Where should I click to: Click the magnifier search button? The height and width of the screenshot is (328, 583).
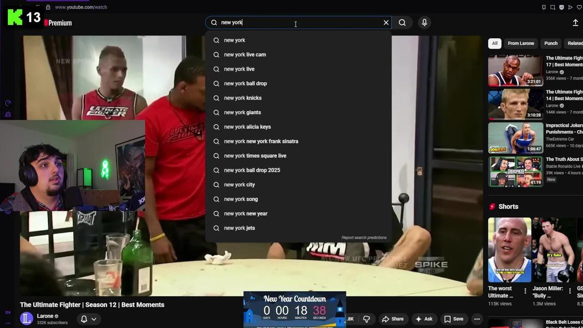click(x=402, y=22)
